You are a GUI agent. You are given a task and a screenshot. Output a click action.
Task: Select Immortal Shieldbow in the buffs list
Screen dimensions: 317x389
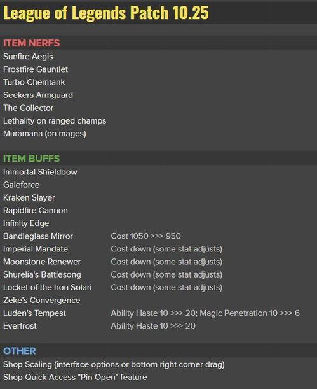point(40,172)
